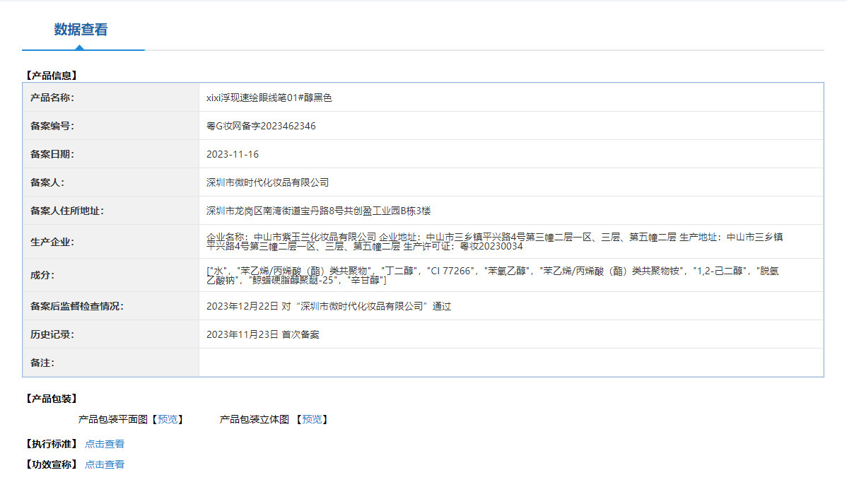Click the 【执行标准】 heading
The height and width of the screenshot is (492, 847).
tap(52, 444)
